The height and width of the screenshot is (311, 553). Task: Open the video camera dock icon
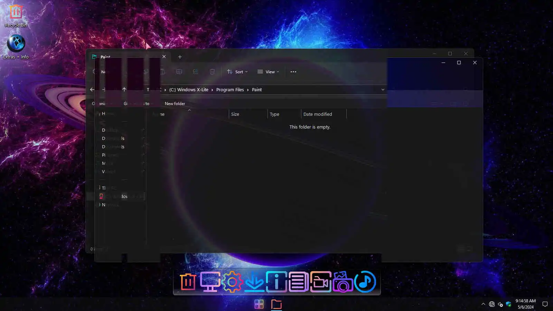[x=320, y=282]
